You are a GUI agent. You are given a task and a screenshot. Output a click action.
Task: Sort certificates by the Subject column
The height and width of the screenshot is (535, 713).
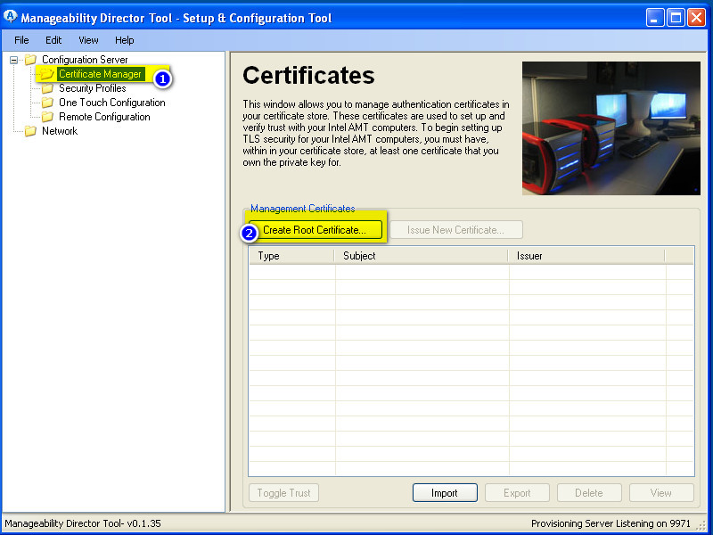coord(422,256)
